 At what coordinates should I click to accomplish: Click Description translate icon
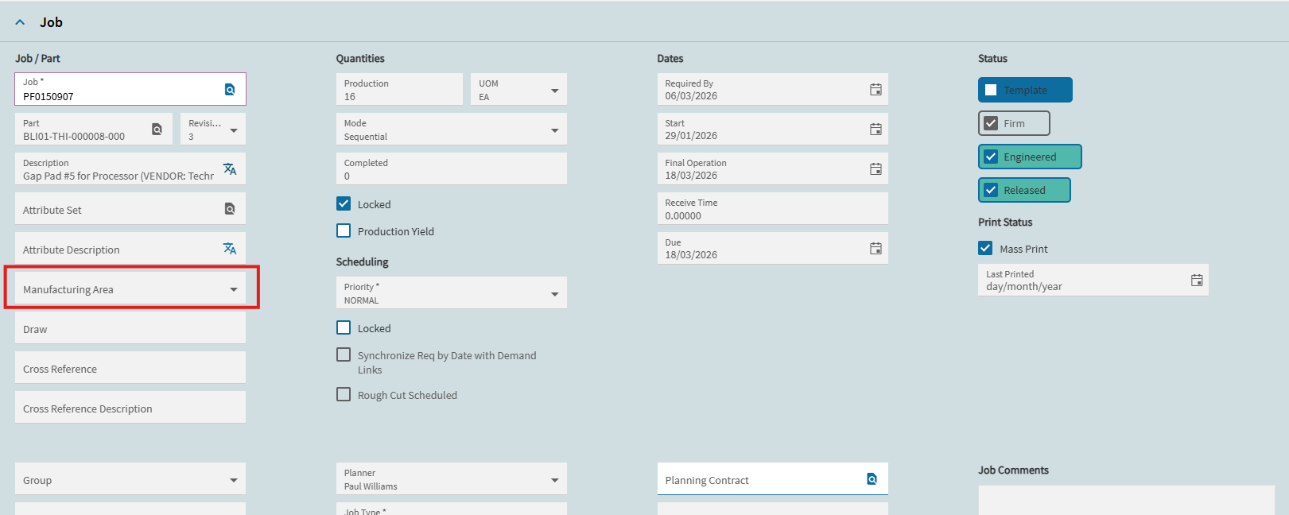tap(230, 169)
